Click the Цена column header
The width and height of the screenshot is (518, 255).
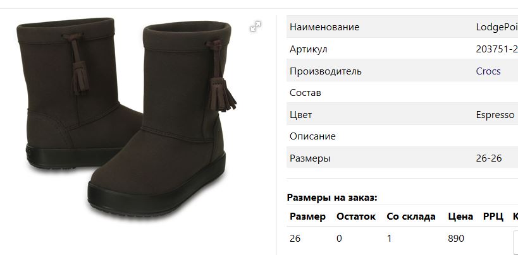click(x=460, y=216)
